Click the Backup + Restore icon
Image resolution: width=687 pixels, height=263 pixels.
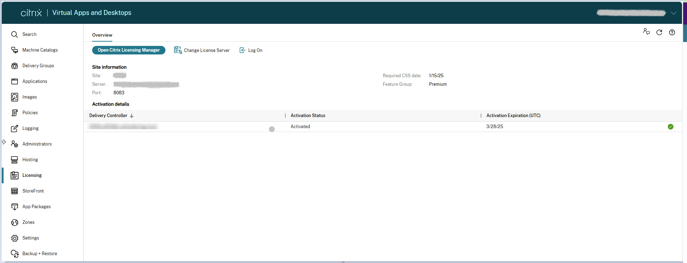click(x=15, y=254)
